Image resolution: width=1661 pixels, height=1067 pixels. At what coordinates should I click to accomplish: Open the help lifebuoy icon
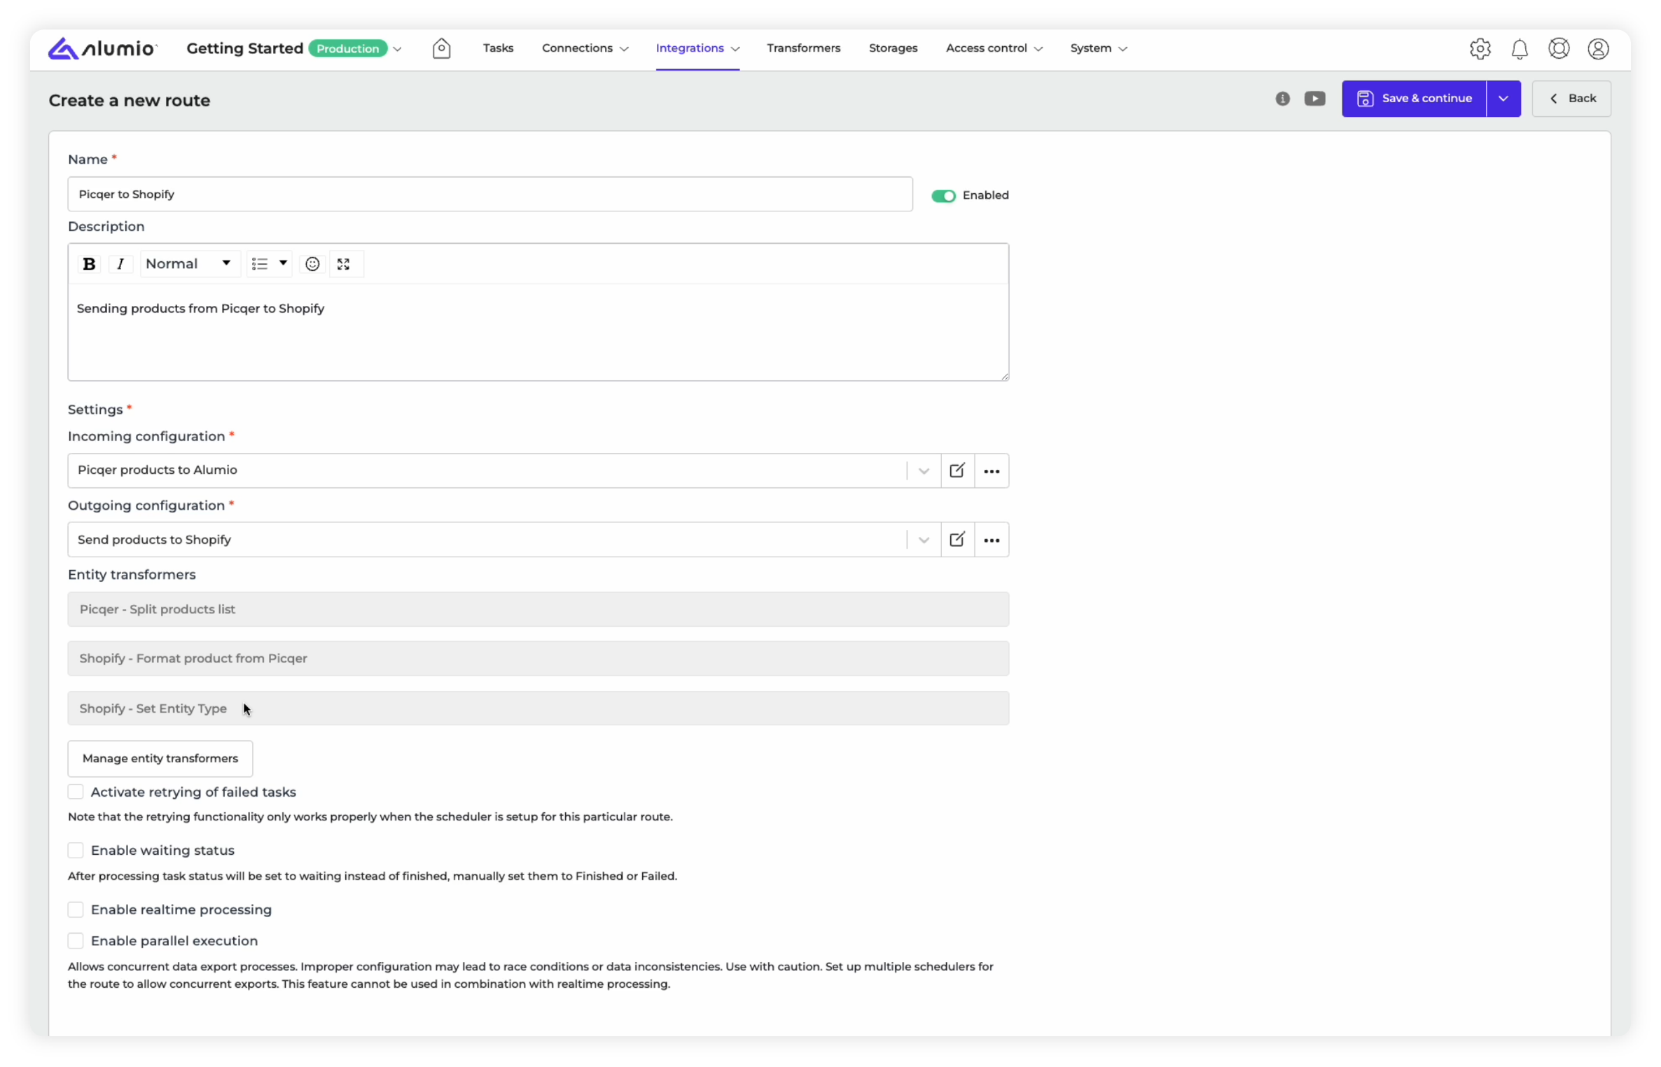coord(1558,48)
